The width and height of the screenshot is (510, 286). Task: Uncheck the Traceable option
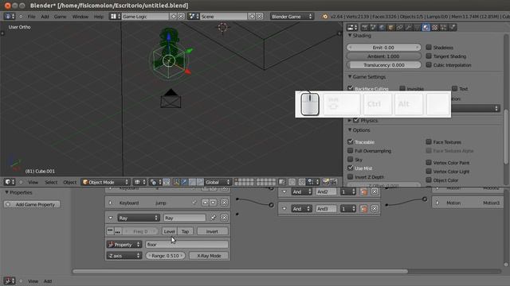(x=351, y=141)
